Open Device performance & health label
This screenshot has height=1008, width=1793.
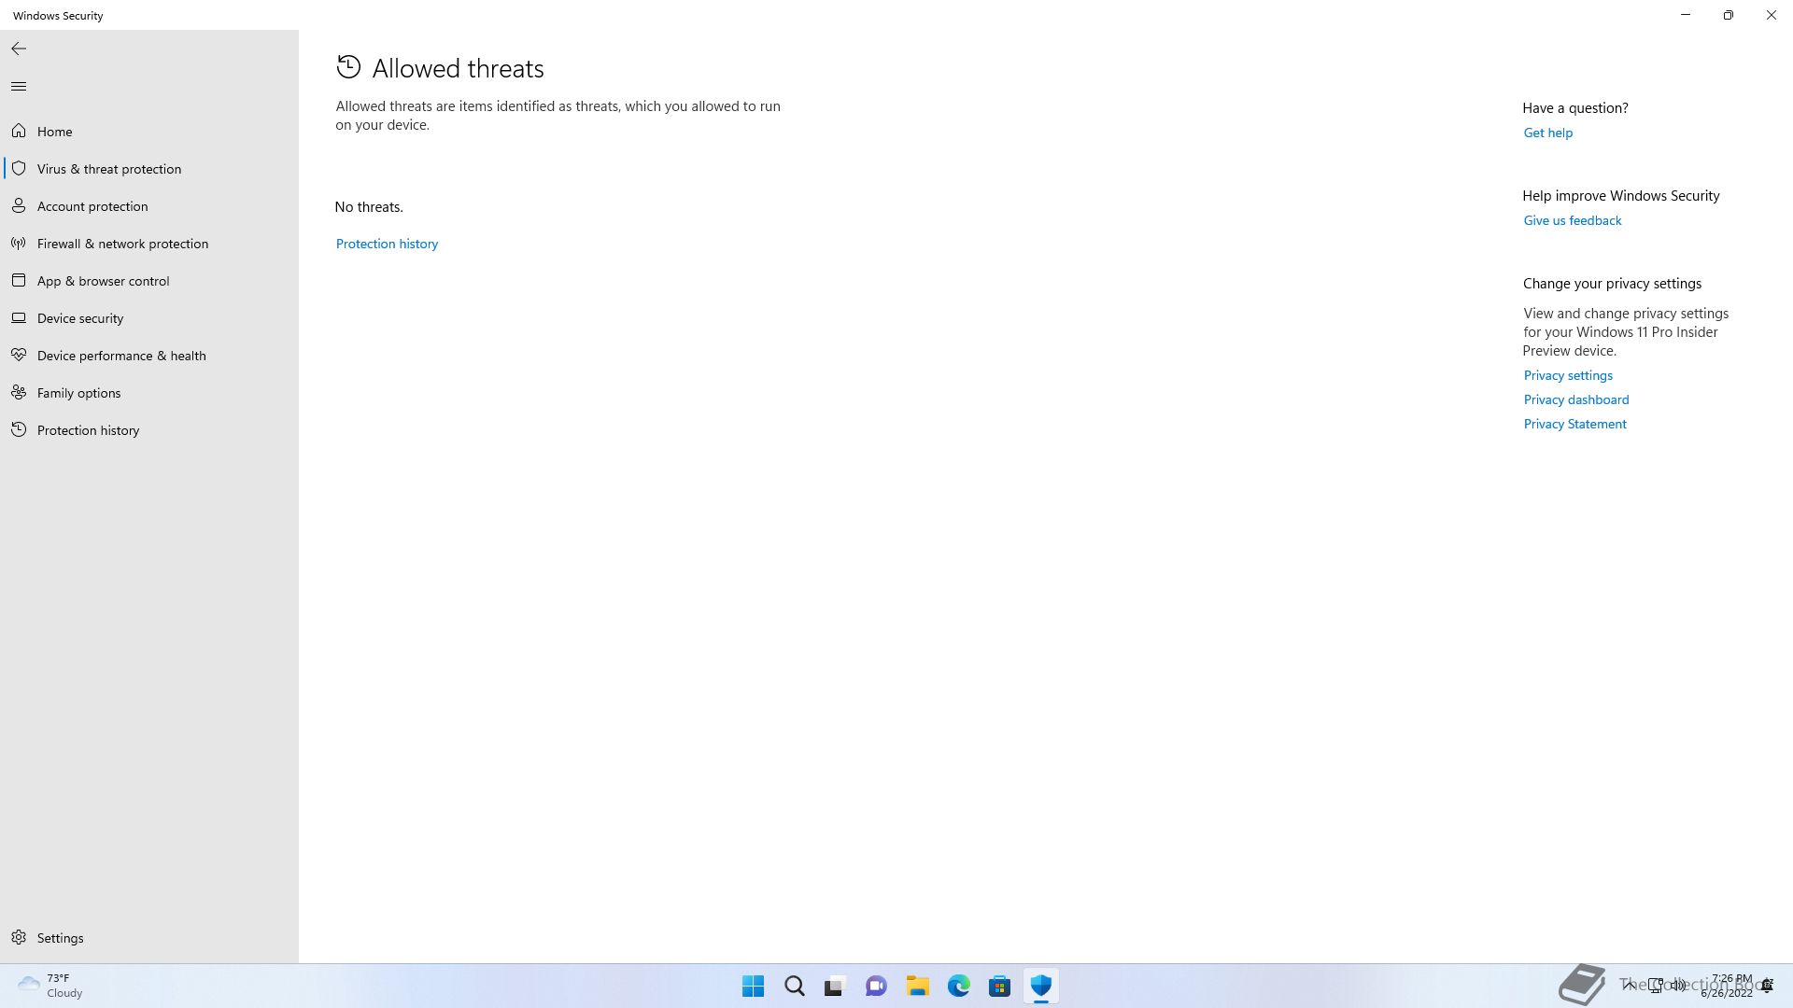(121, 356)
